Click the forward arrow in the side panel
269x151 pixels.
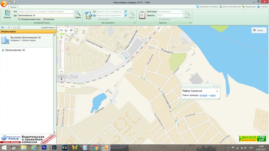point(9,28)
